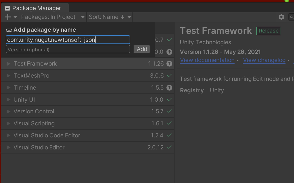Image resolution: width=294 pixels, height=183 pixels.
Task: Click the Version 1.1.26 - May 26, 2021 text
Action: point(220,52)
